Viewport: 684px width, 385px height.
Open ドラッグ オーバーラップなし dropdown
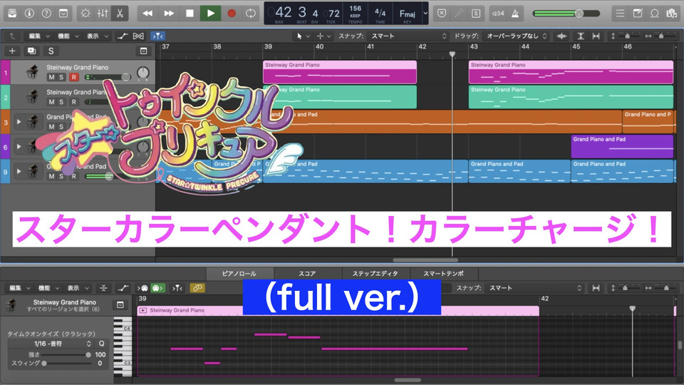[516, 36]
